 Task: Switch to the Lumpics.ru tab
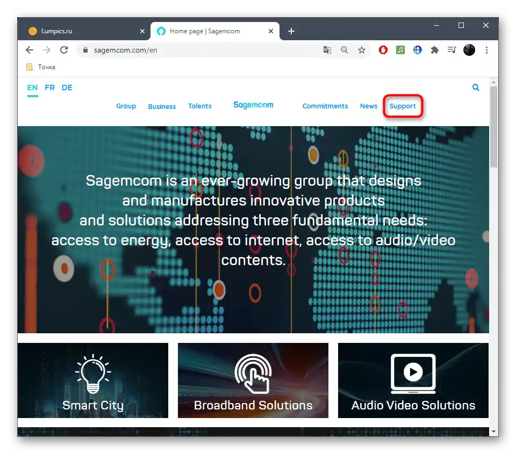[x=85, y=31]
